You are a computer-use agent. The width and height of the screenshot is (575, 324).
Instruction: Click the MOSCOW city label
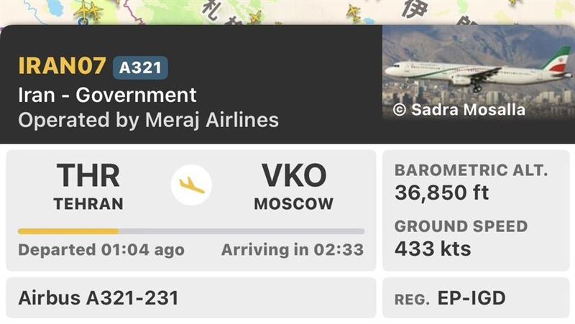click(293, 204)
